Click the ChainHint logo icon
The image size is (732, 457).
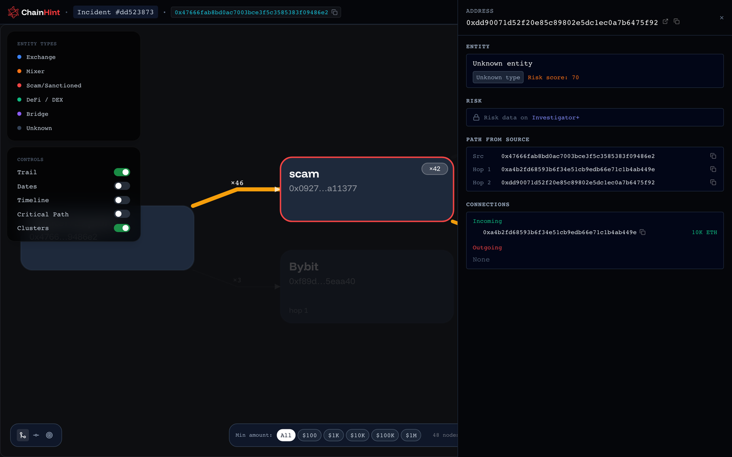[13, 12]
